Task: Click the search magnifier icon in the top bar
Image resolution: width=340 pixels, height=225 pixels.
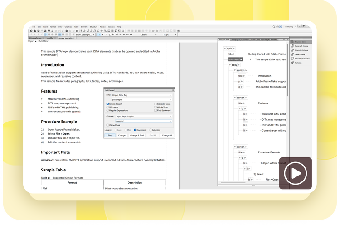Action: click(274, 27)
